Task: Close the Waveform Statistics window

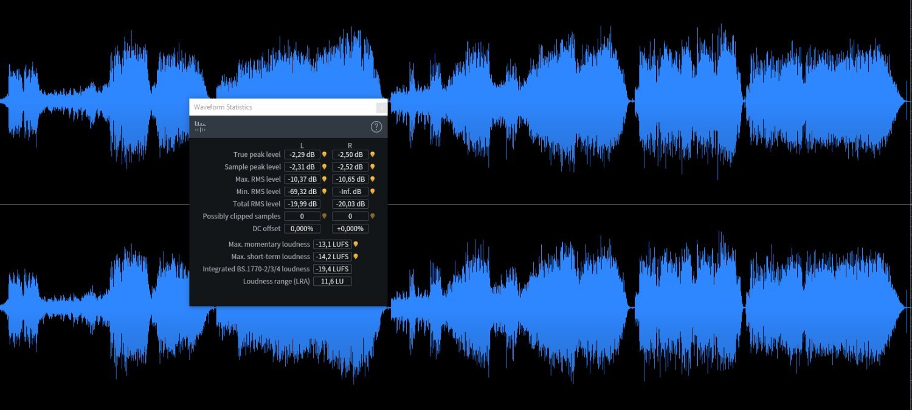Action: point(381,108)
